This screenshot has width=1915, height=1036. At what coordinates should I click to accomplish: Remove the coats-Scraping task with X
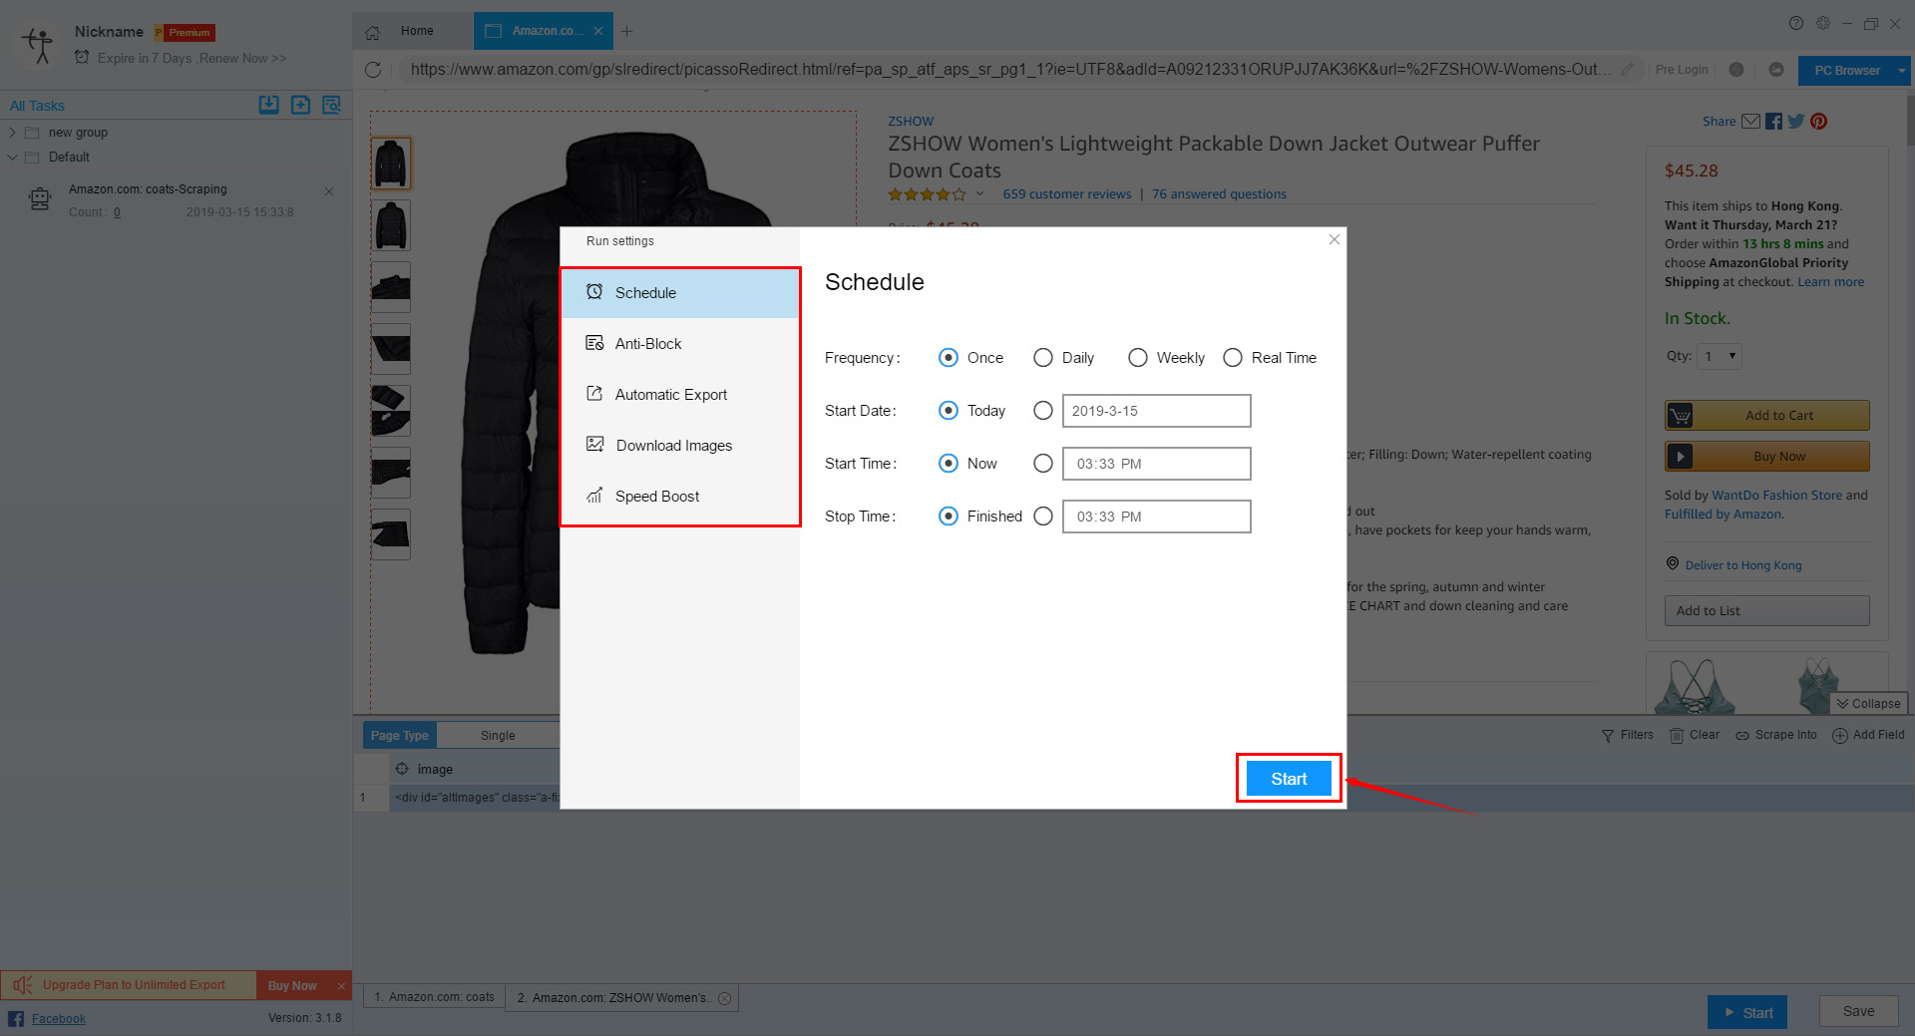pyautogui.click(x=329, y=190)
